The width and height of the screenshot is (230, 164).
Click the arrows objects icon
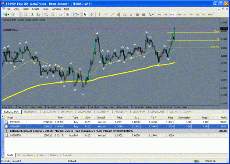(x=150, y=15)
